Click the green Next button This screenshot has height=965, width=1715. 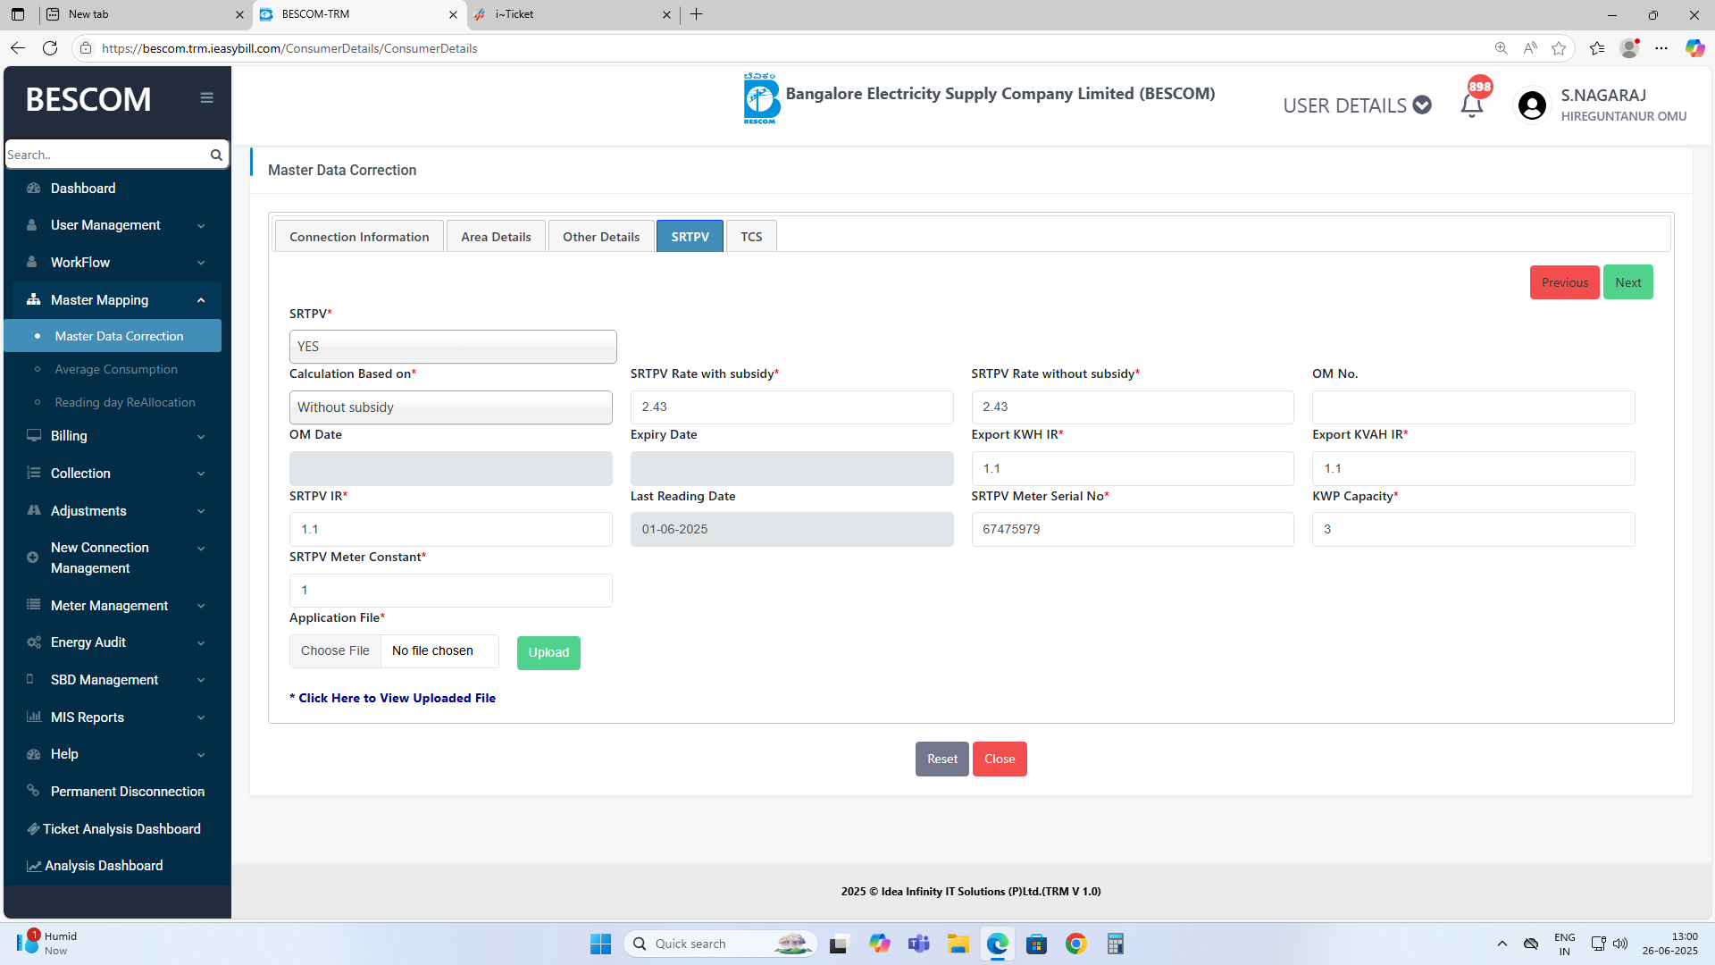pos(1627,282)
